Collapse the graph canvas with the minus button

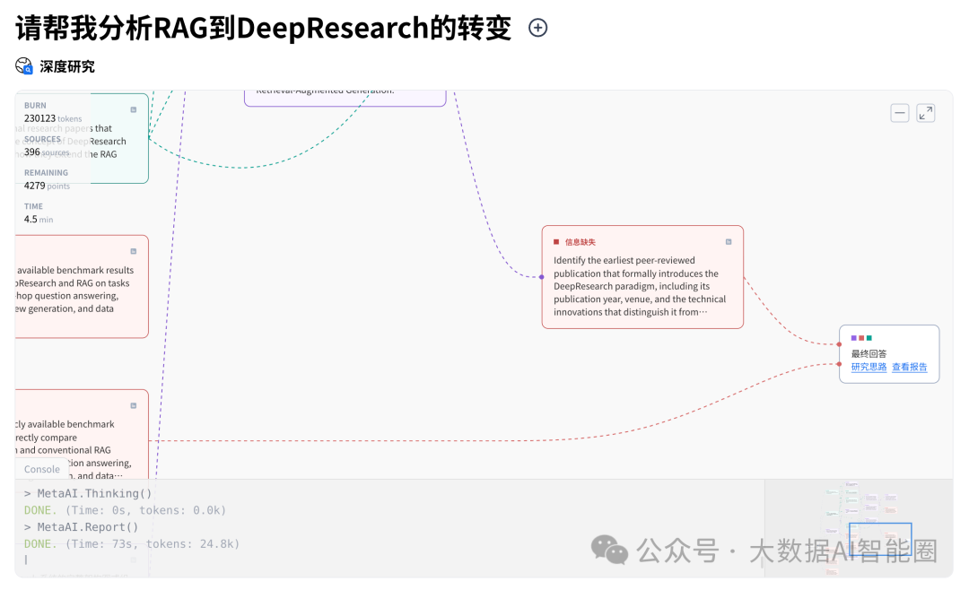coord(900,113)
